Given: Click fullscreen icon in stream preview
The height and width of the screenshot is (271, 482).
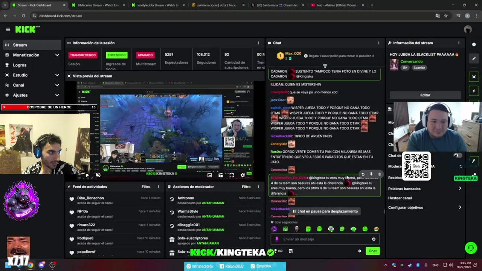Looking at the screenshot, I should point(232,175).
